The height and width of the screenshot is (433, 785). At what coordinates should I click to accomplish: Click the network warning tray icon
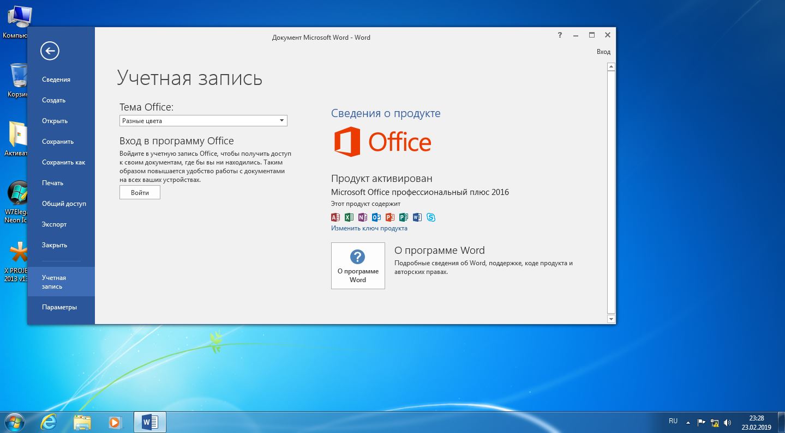714,422
